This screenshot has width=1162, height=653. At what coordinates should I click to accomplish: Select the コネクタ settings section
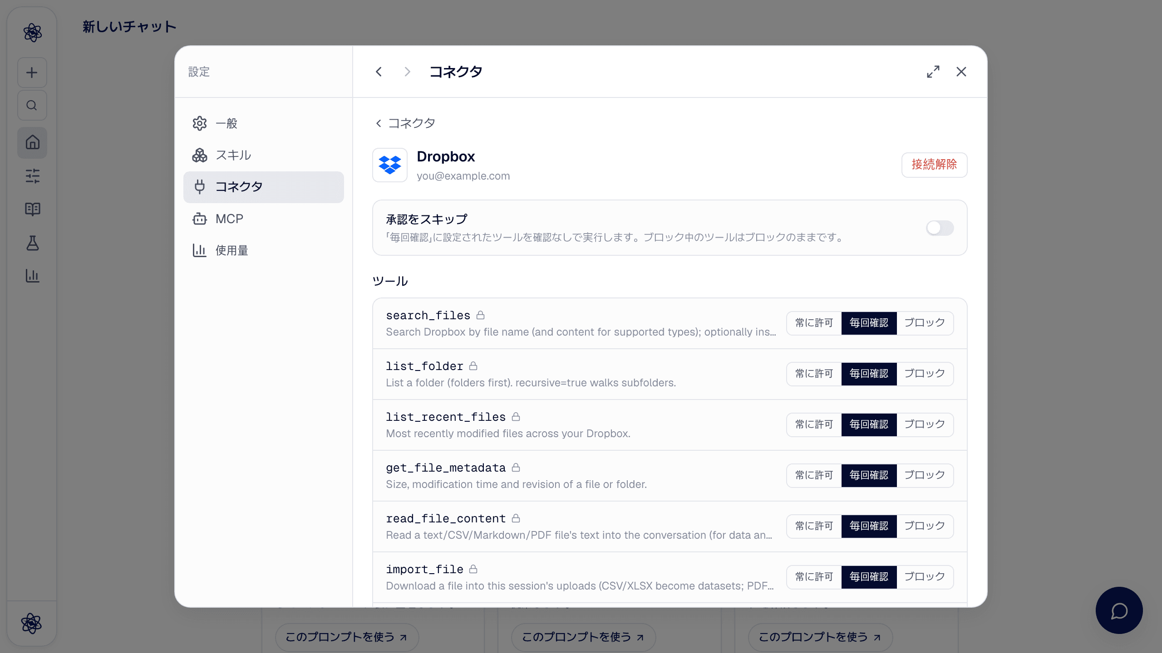pyautogui.click(x=263, y=187)
